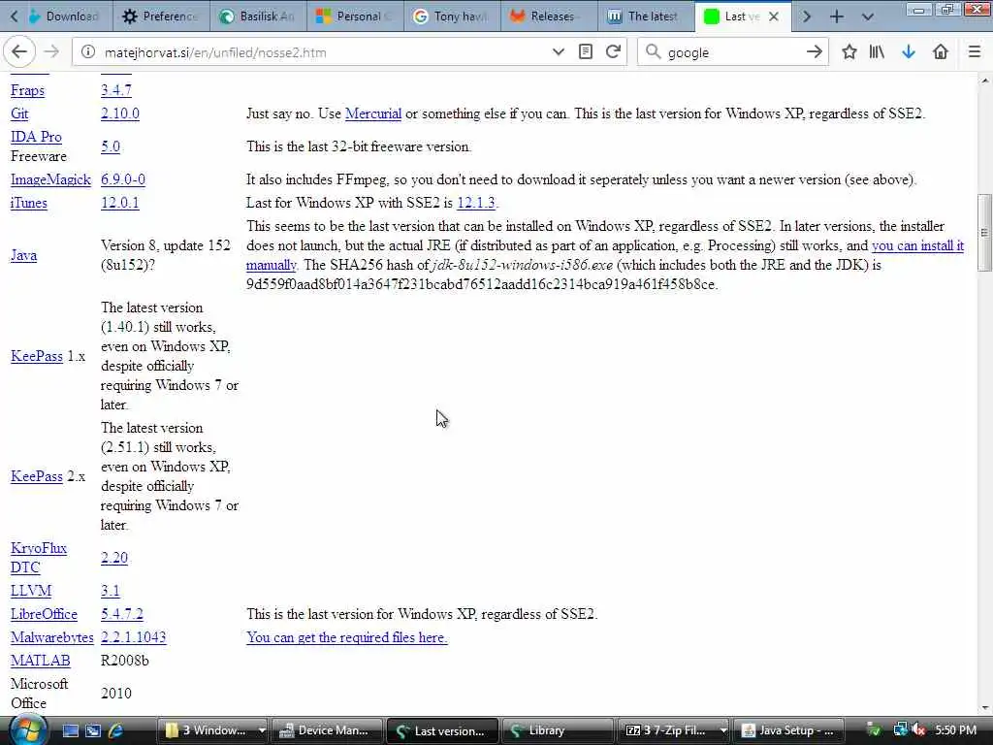The width and height of the screenshot is (993, 745).
Task: Open Java Setup taskbar button
Action: (788, 730)
